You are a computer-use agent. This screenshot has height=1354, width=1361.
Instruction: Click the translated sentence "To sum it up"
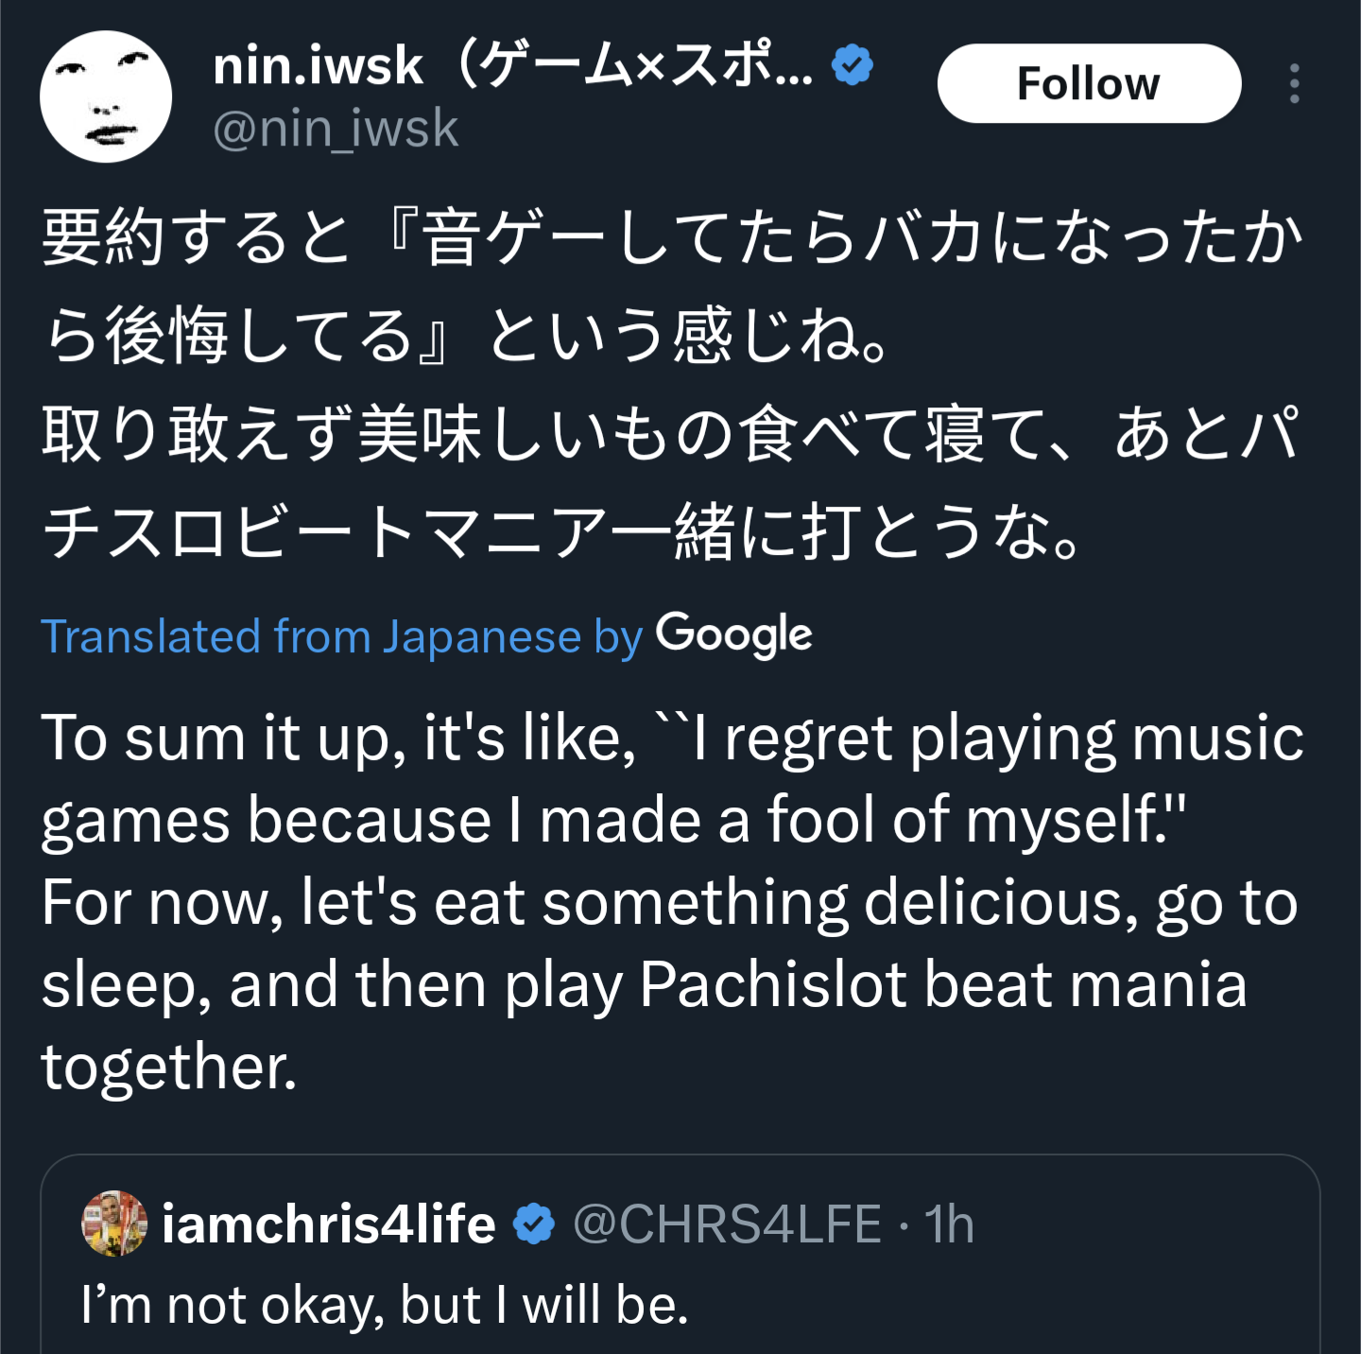pos(672,778)
